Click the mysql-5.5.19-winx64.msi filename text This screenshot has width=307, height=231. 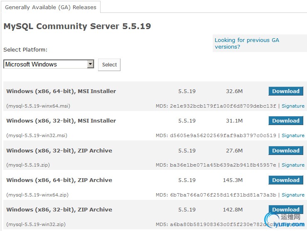[x=38, y=106]
